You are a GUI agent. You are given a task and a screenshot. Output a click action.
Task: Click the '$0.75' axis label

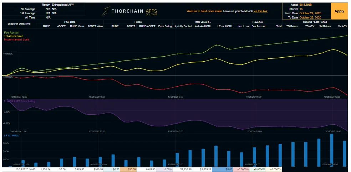(x=6, y=143)
